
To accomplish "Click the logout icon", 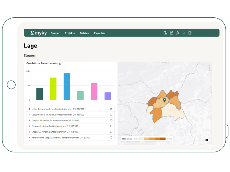I will point(190,33).
